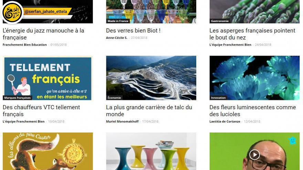
Task: Open the Gastronomie category tag
Action: 220,21
